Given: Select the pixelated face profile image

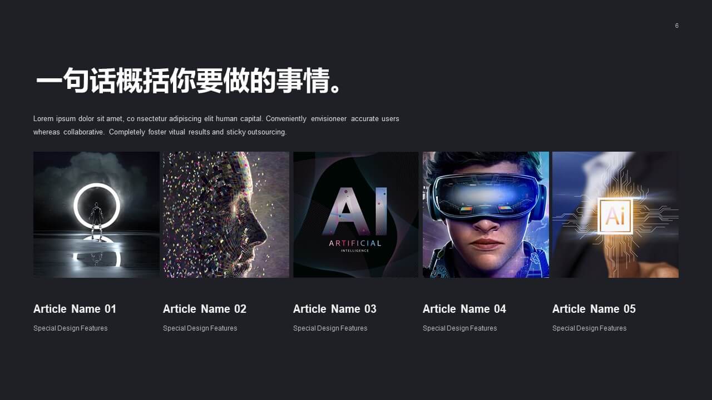Looking at the screenshot, I should [226, 214].
